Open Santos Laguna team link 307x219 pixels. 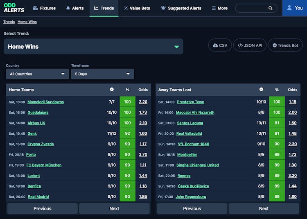click(190, 123)
